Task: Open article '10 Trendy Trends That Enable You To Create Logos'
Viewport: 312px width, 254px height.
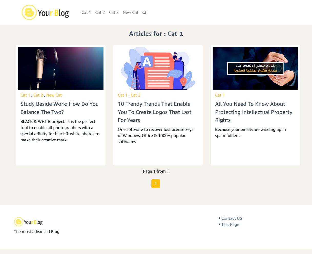Action: click(155, 112)
